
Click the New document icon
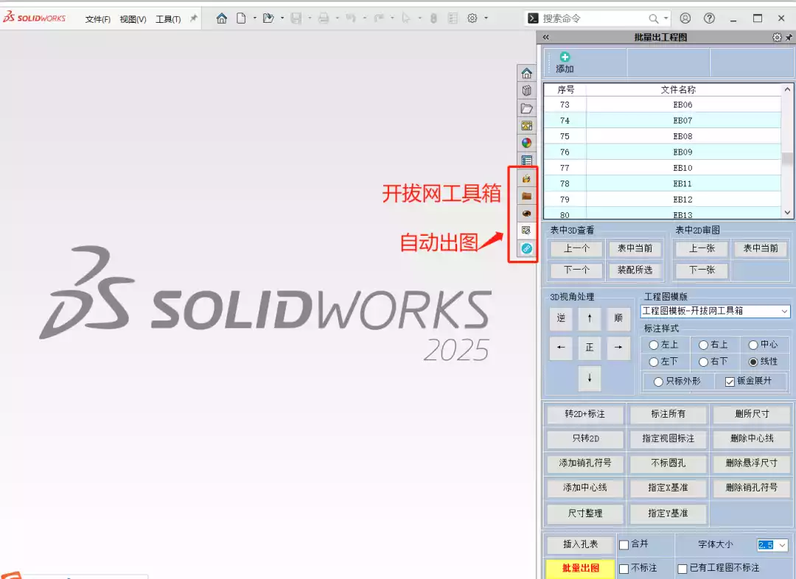(241, 18)
